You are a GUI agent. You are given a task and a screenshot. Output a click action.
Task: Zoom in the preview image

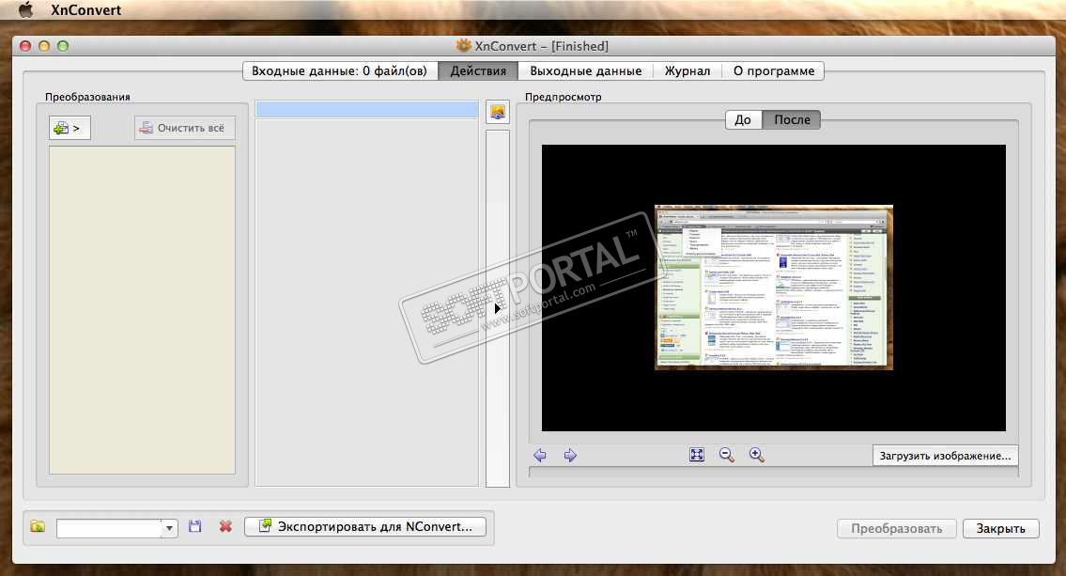click(757, 454)
